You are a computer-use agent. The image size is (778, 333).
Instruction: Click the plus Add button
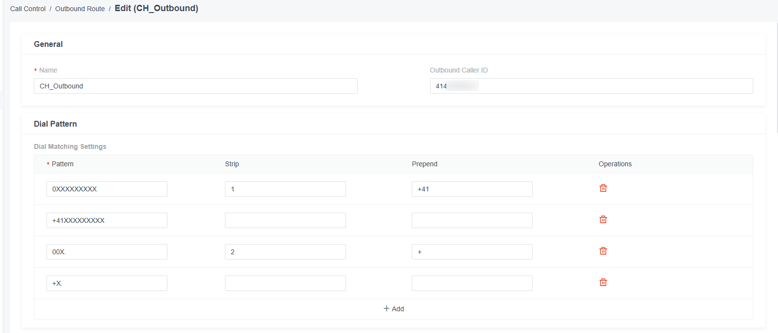tap(393, 309)
